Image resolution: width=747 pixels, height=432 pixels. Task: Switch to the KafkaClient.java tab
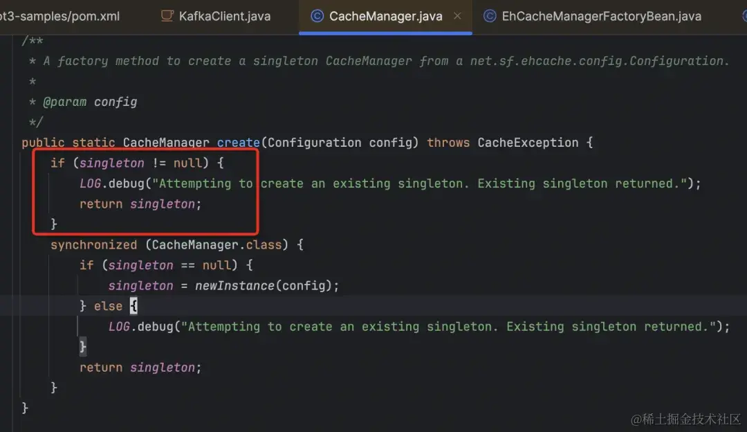click(x=216, y=16)
